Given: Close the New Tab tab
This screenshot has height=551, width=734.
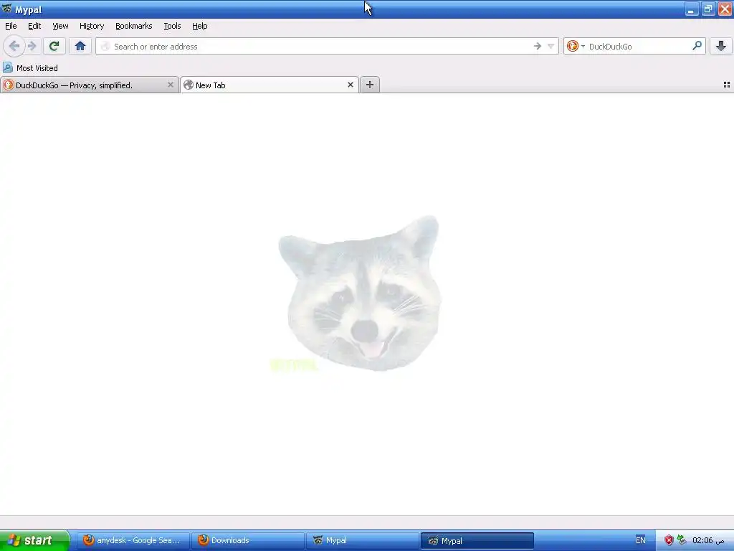Looking at the screenshot, I should pyautogui.click(x=350, y=85).
